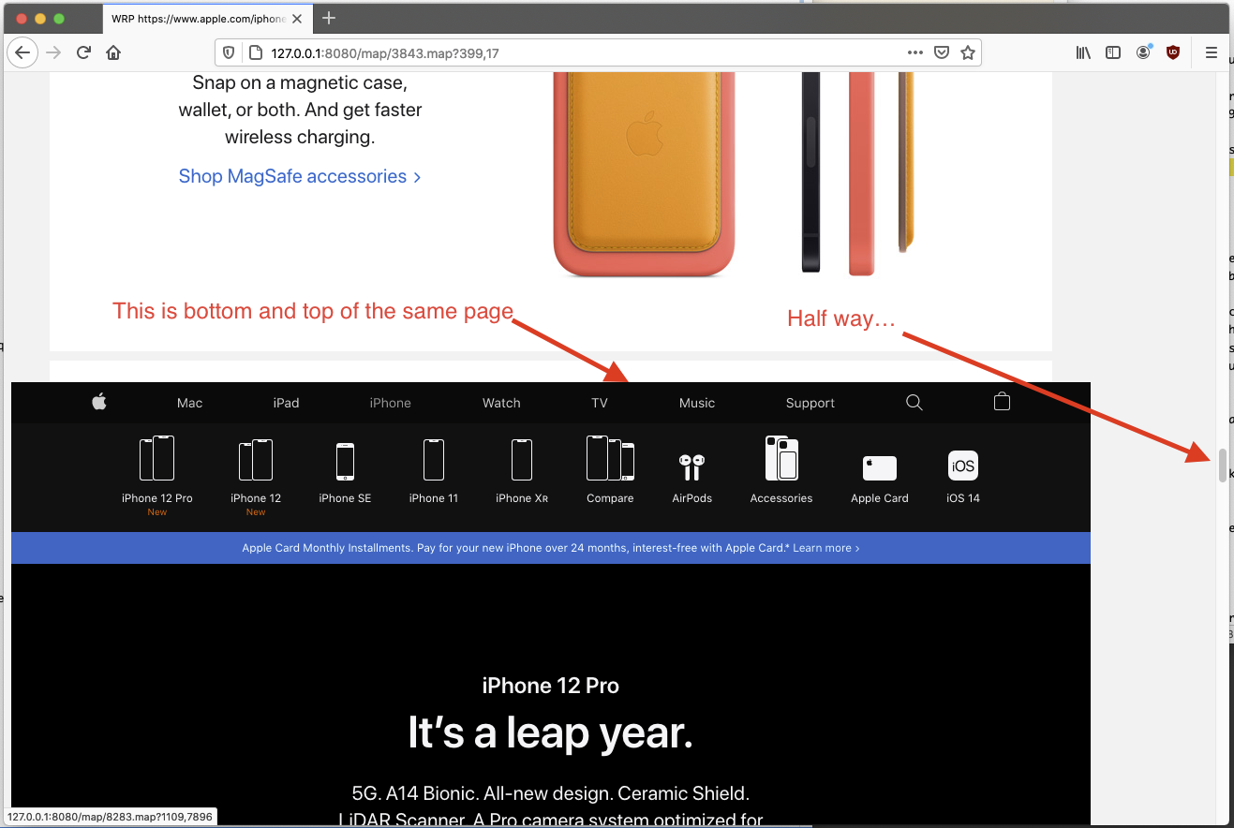Open the Firefox account icon
The image size is (1234, 828).
(1143, 52)
